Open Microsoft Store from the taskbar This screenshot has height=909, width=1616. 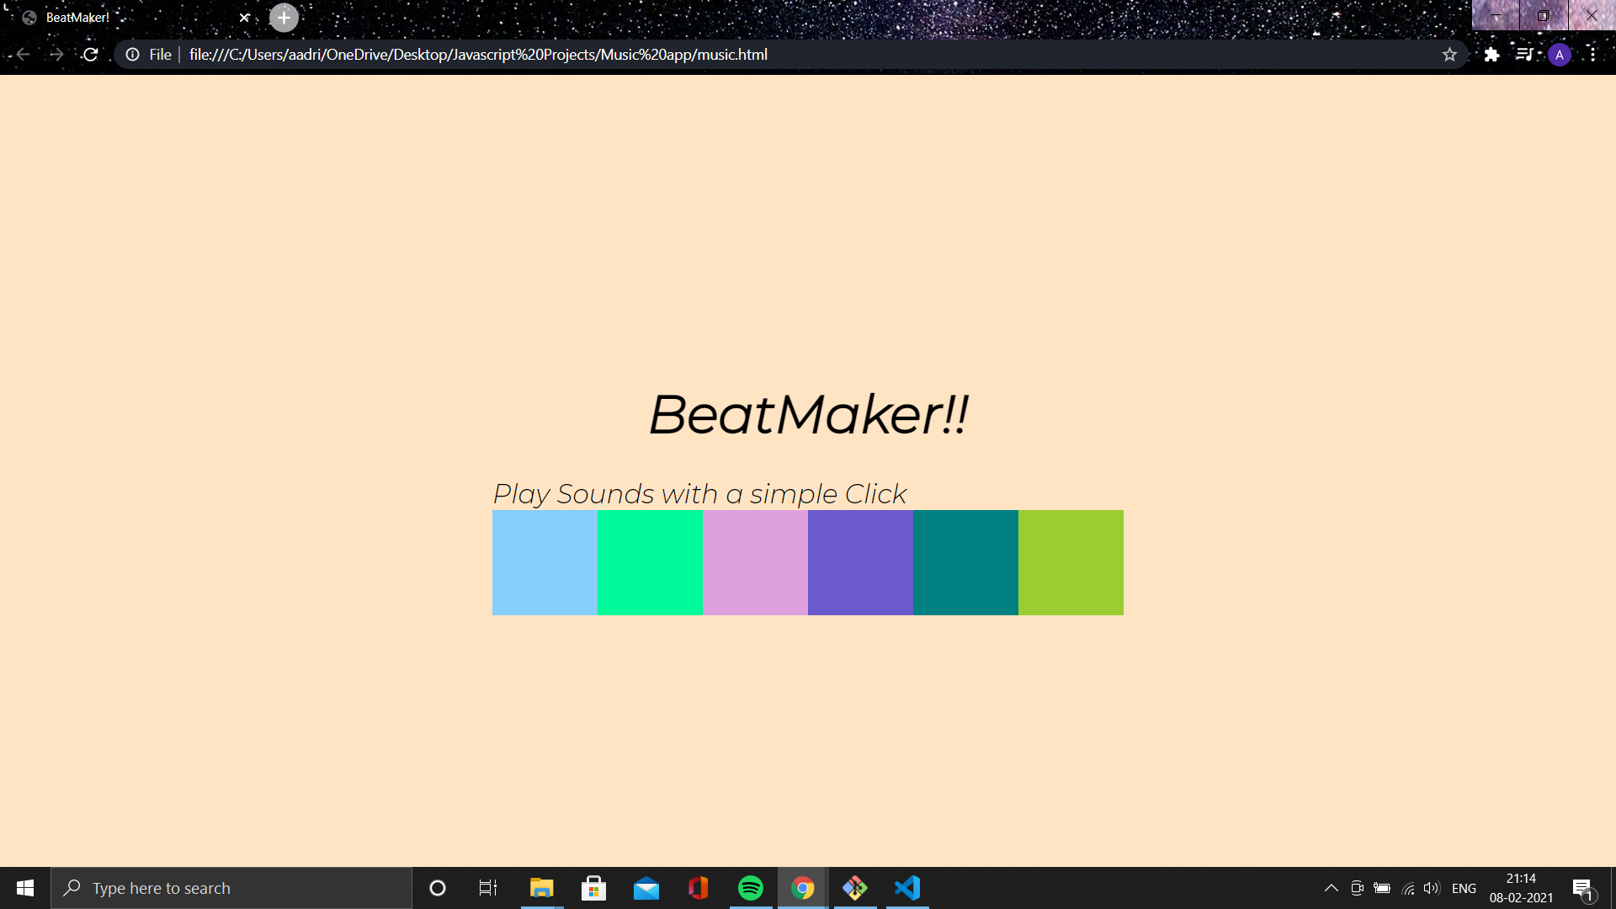click(594, 888)
